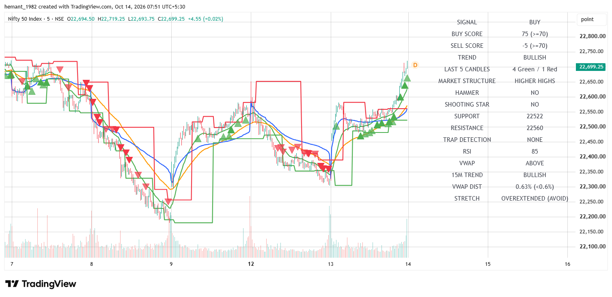The width and height of the screenshot is (612, 297).
Task: Click the TradingView logo at the bottom
Action: (x=41, y=284)
